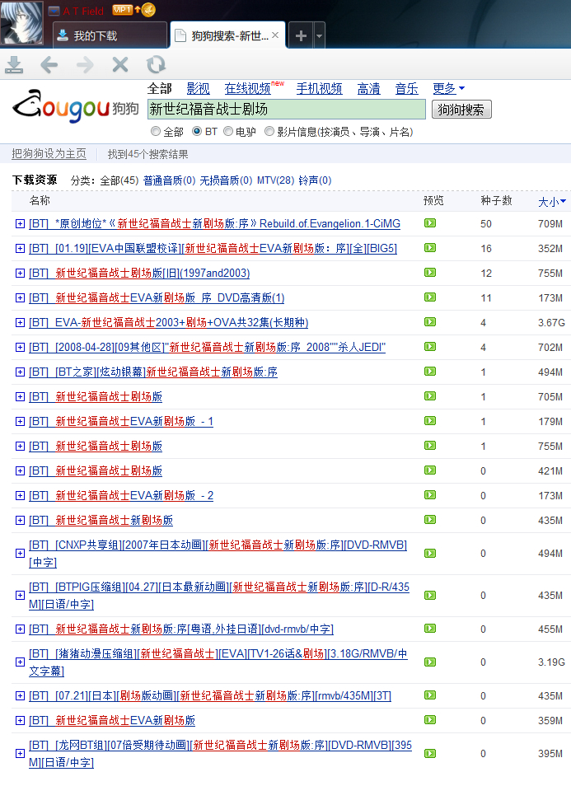This screenshot has height=786, width=571.
Task: Open the tab list dropdown arrow
Action: pyautogui.click(x=319, y=35)
